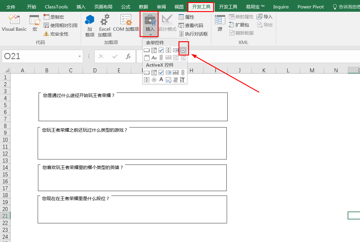The width and height of the screenshot is (360, 242).
Task: Click the formula bar enter checkmark
Action: 115,56
